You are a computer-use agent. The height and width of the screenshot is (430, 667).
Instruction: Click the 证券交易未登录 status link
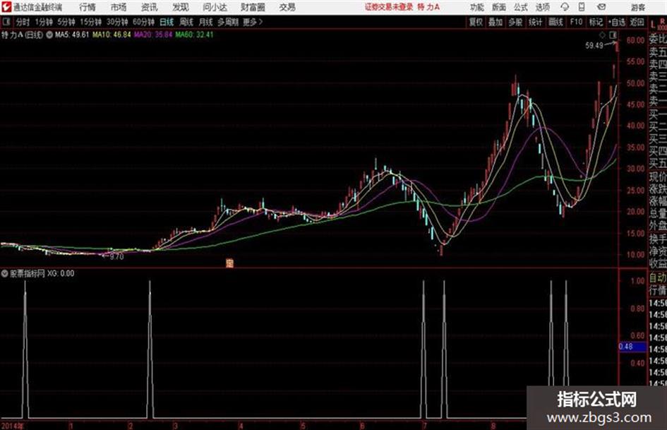(389, 7)
